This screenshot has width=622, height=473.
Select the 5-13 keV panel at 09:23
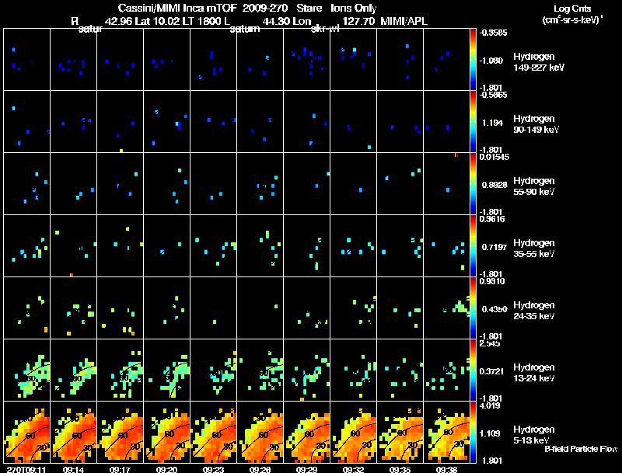click(213, 433)
